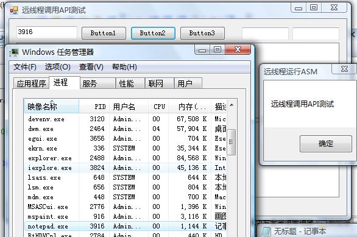Click the 确定 button in the ASM dialog
Screen dimensions: 357x237
tap(326, 144)
